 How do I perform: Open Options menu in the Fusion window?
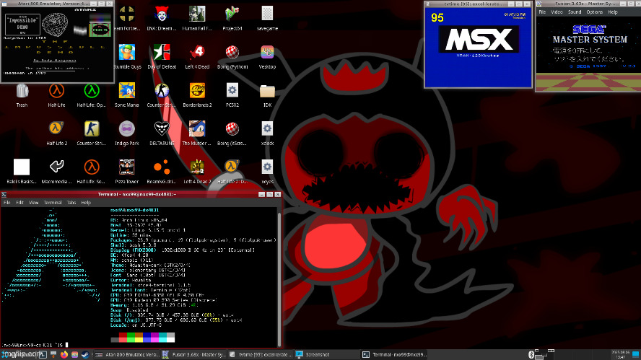(x=594, y=12)
